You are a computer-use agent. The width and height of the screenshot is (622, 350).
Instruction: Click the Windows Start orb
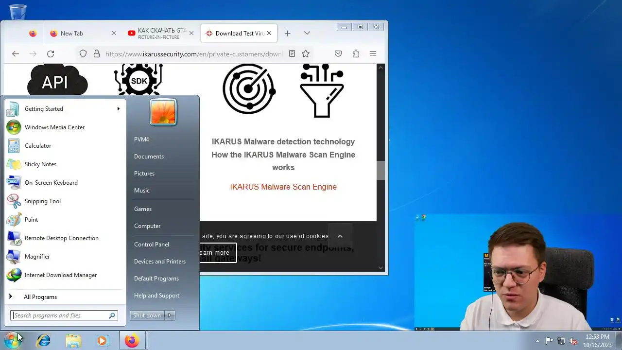13,341
